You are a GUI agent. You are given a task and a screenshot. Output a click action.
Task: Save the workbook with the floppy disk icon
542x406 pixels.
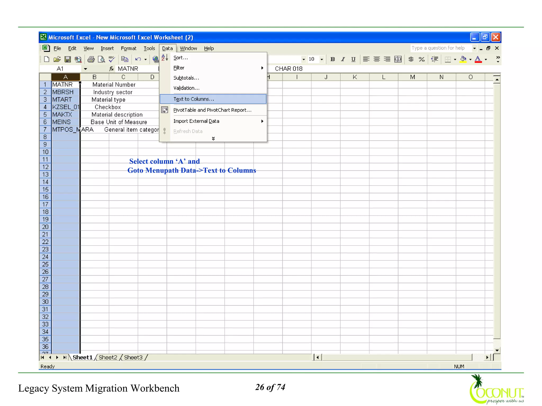click(x=67, y=59)
